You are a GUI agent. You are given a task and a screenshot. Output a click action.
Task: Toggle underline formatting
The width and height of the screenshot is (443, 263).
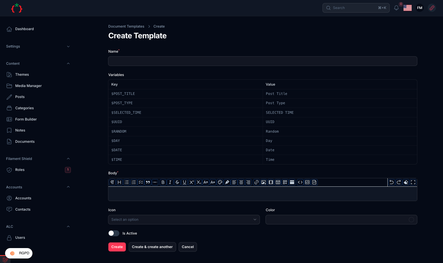click(x=184, y=182)
